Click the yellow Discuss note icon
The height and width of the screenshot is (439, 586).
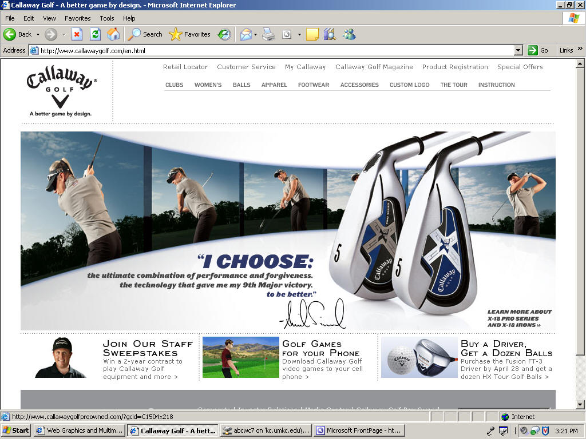[x=312, y=34]
